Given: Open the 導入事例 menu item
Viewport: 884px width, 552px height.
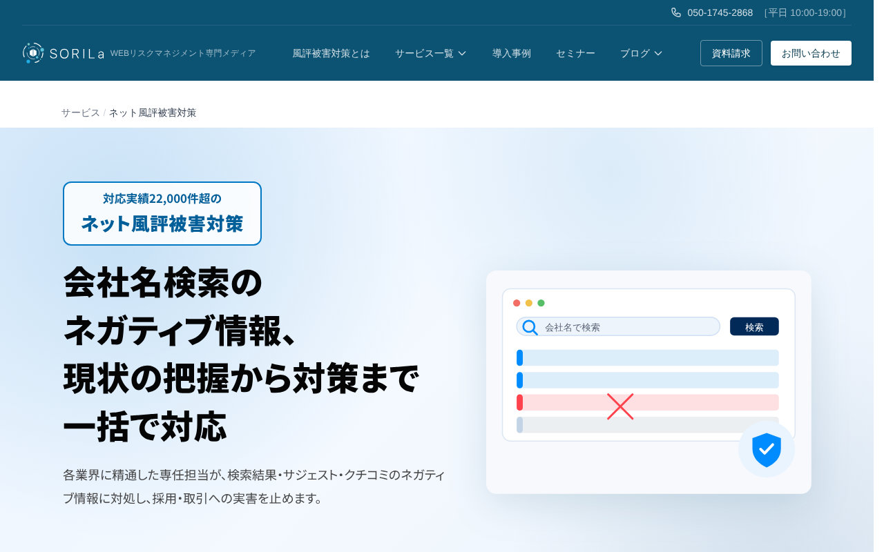Looking at the screenshot, I should [x=512, y=53].
